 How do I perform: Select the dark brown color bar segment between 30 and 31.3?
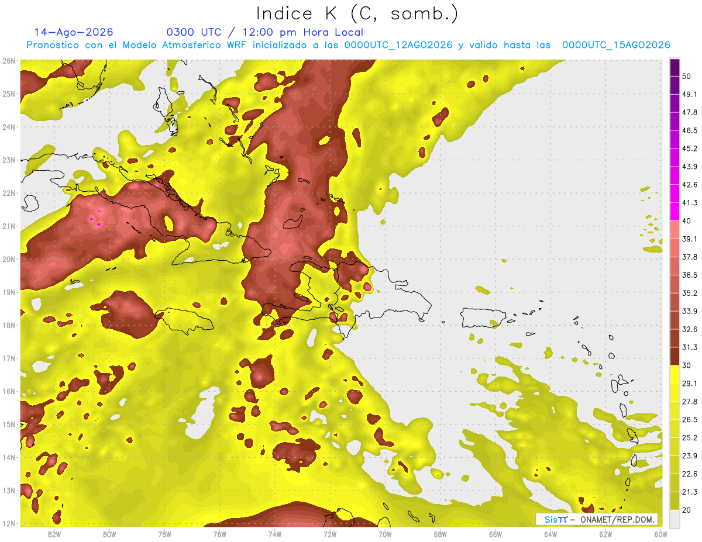(x=675, y=356)
